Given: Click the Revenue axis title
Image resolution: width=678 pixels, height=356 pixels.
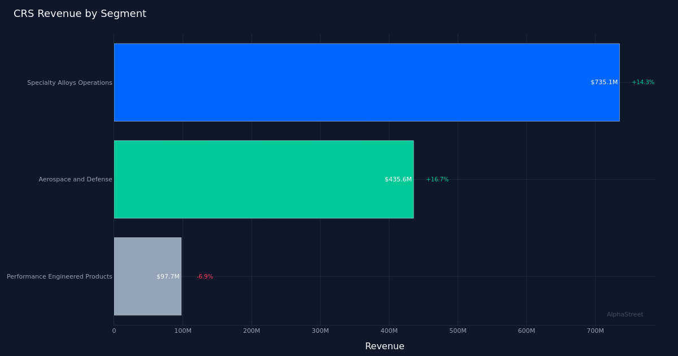Looking at the screenshot, I should tap(385, 346).
